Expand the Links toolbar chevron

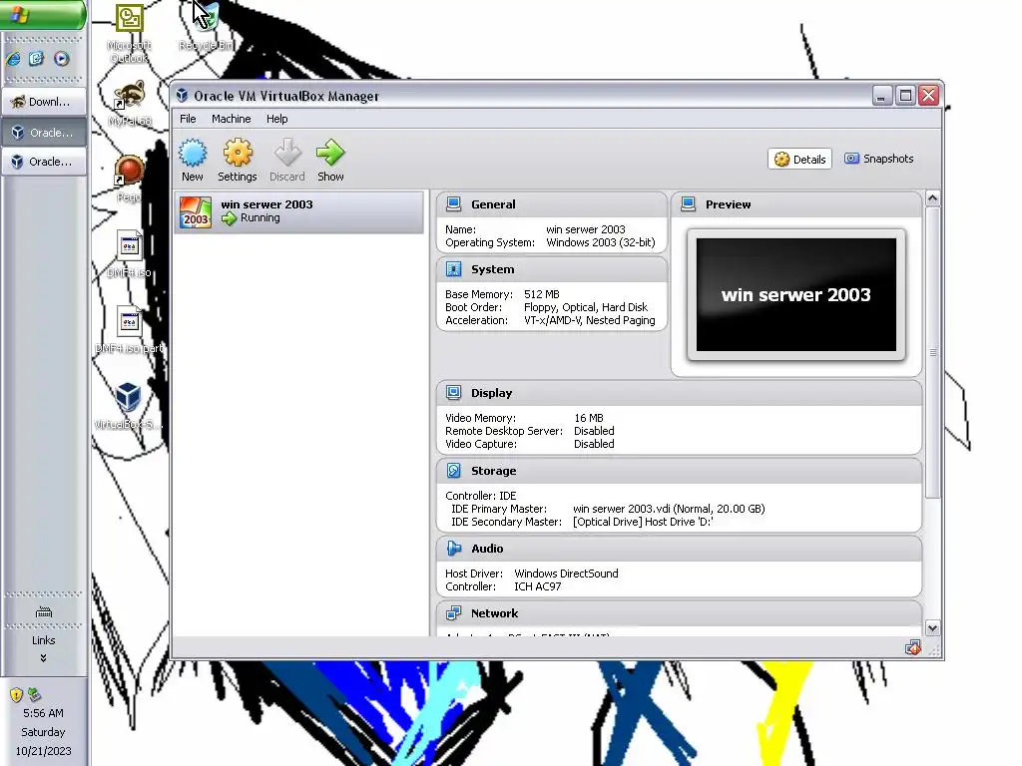43,658
